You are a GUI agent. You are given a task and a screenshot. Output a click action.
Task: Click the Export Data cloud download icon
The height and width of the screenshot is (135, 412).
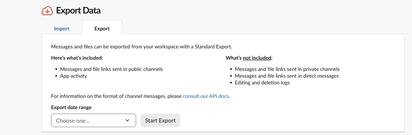(47, 11)
